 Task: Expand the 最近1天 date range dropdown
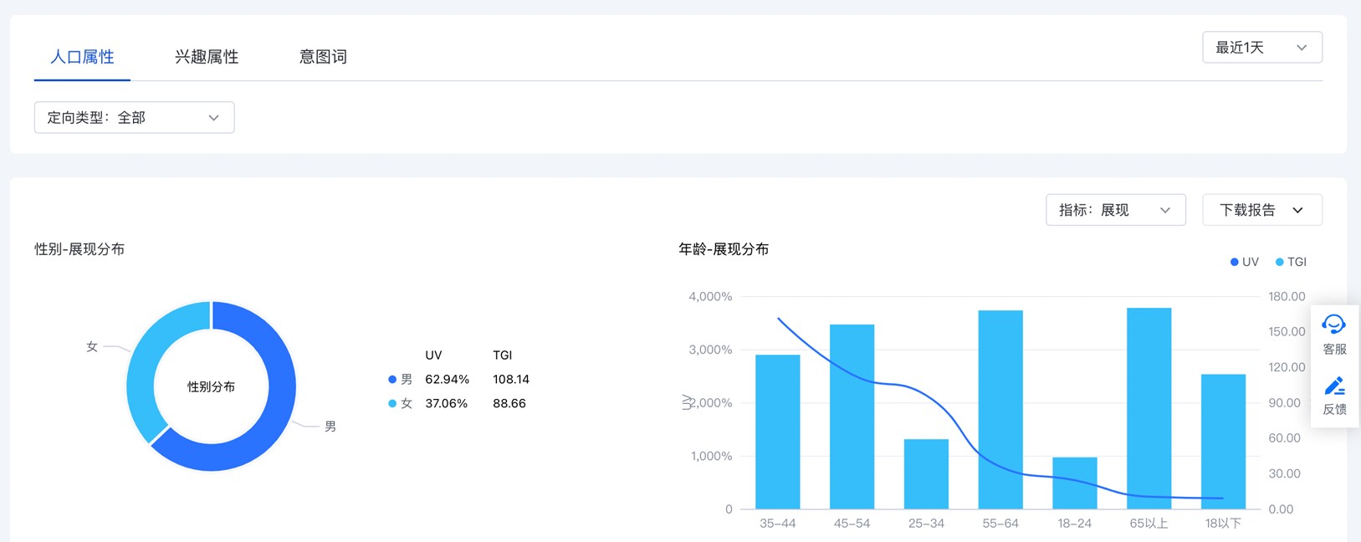tap(1261, 48)
